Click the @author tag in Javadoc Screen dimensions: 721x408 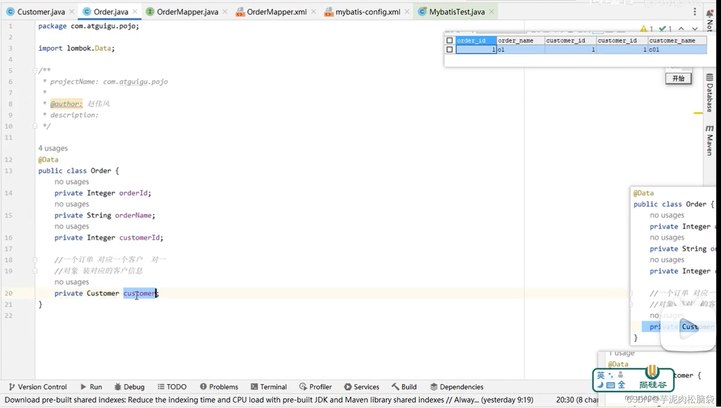66,104
